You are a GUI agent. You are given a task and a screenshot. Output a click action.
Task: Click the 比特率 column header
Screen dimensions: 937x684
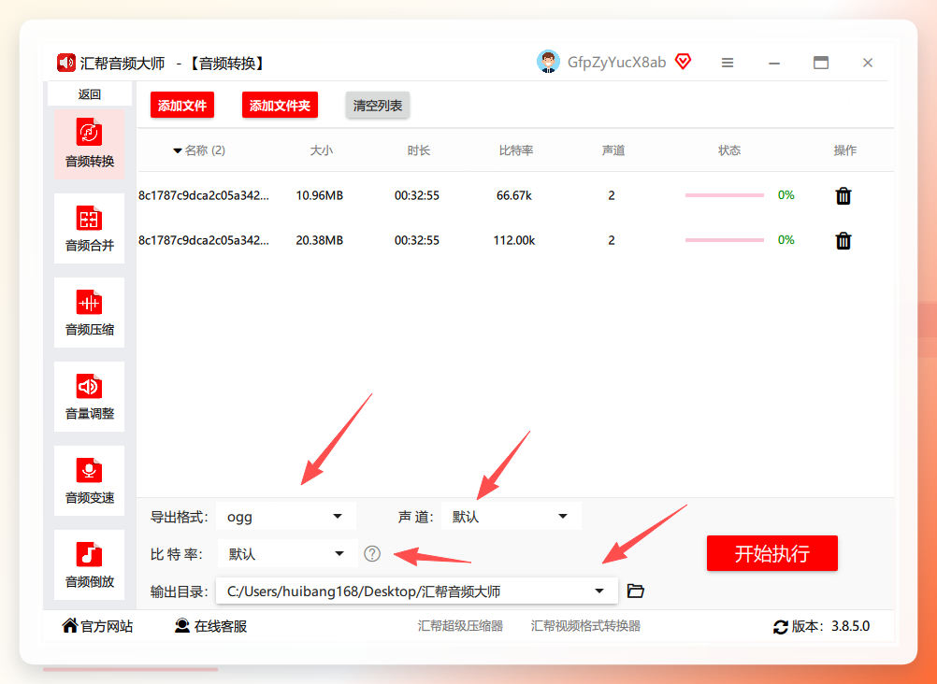tap(515, 150)
